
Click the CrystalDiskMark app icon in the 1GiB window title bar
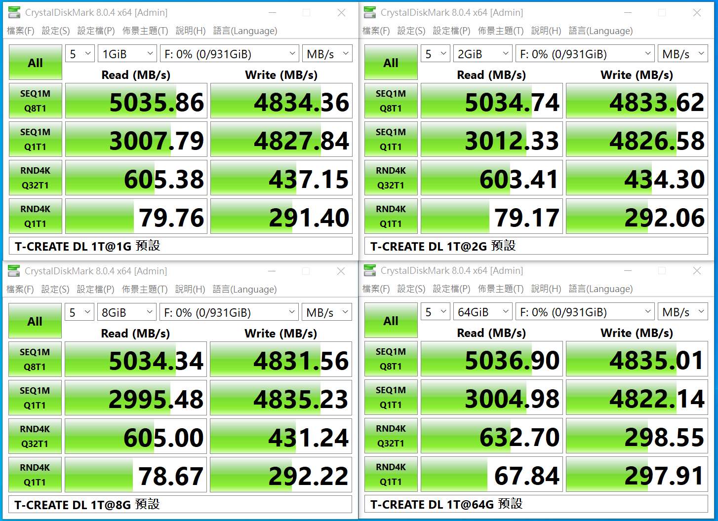[x=14, y=12]
